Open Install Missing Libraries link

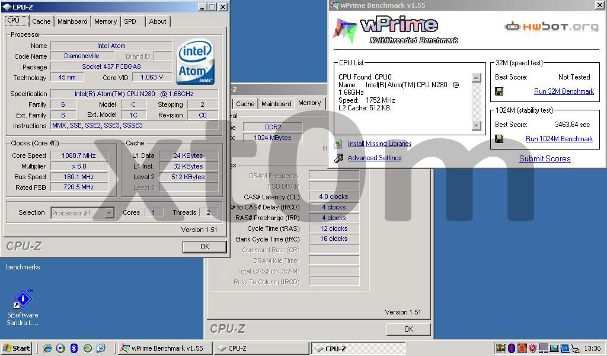tap(379, 144)
